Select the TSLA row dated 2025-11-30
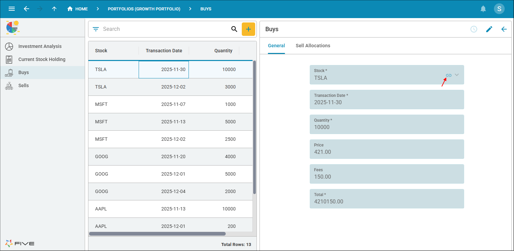Image resolution: width=514 pixels, height=251 pixels. point(170,70)
